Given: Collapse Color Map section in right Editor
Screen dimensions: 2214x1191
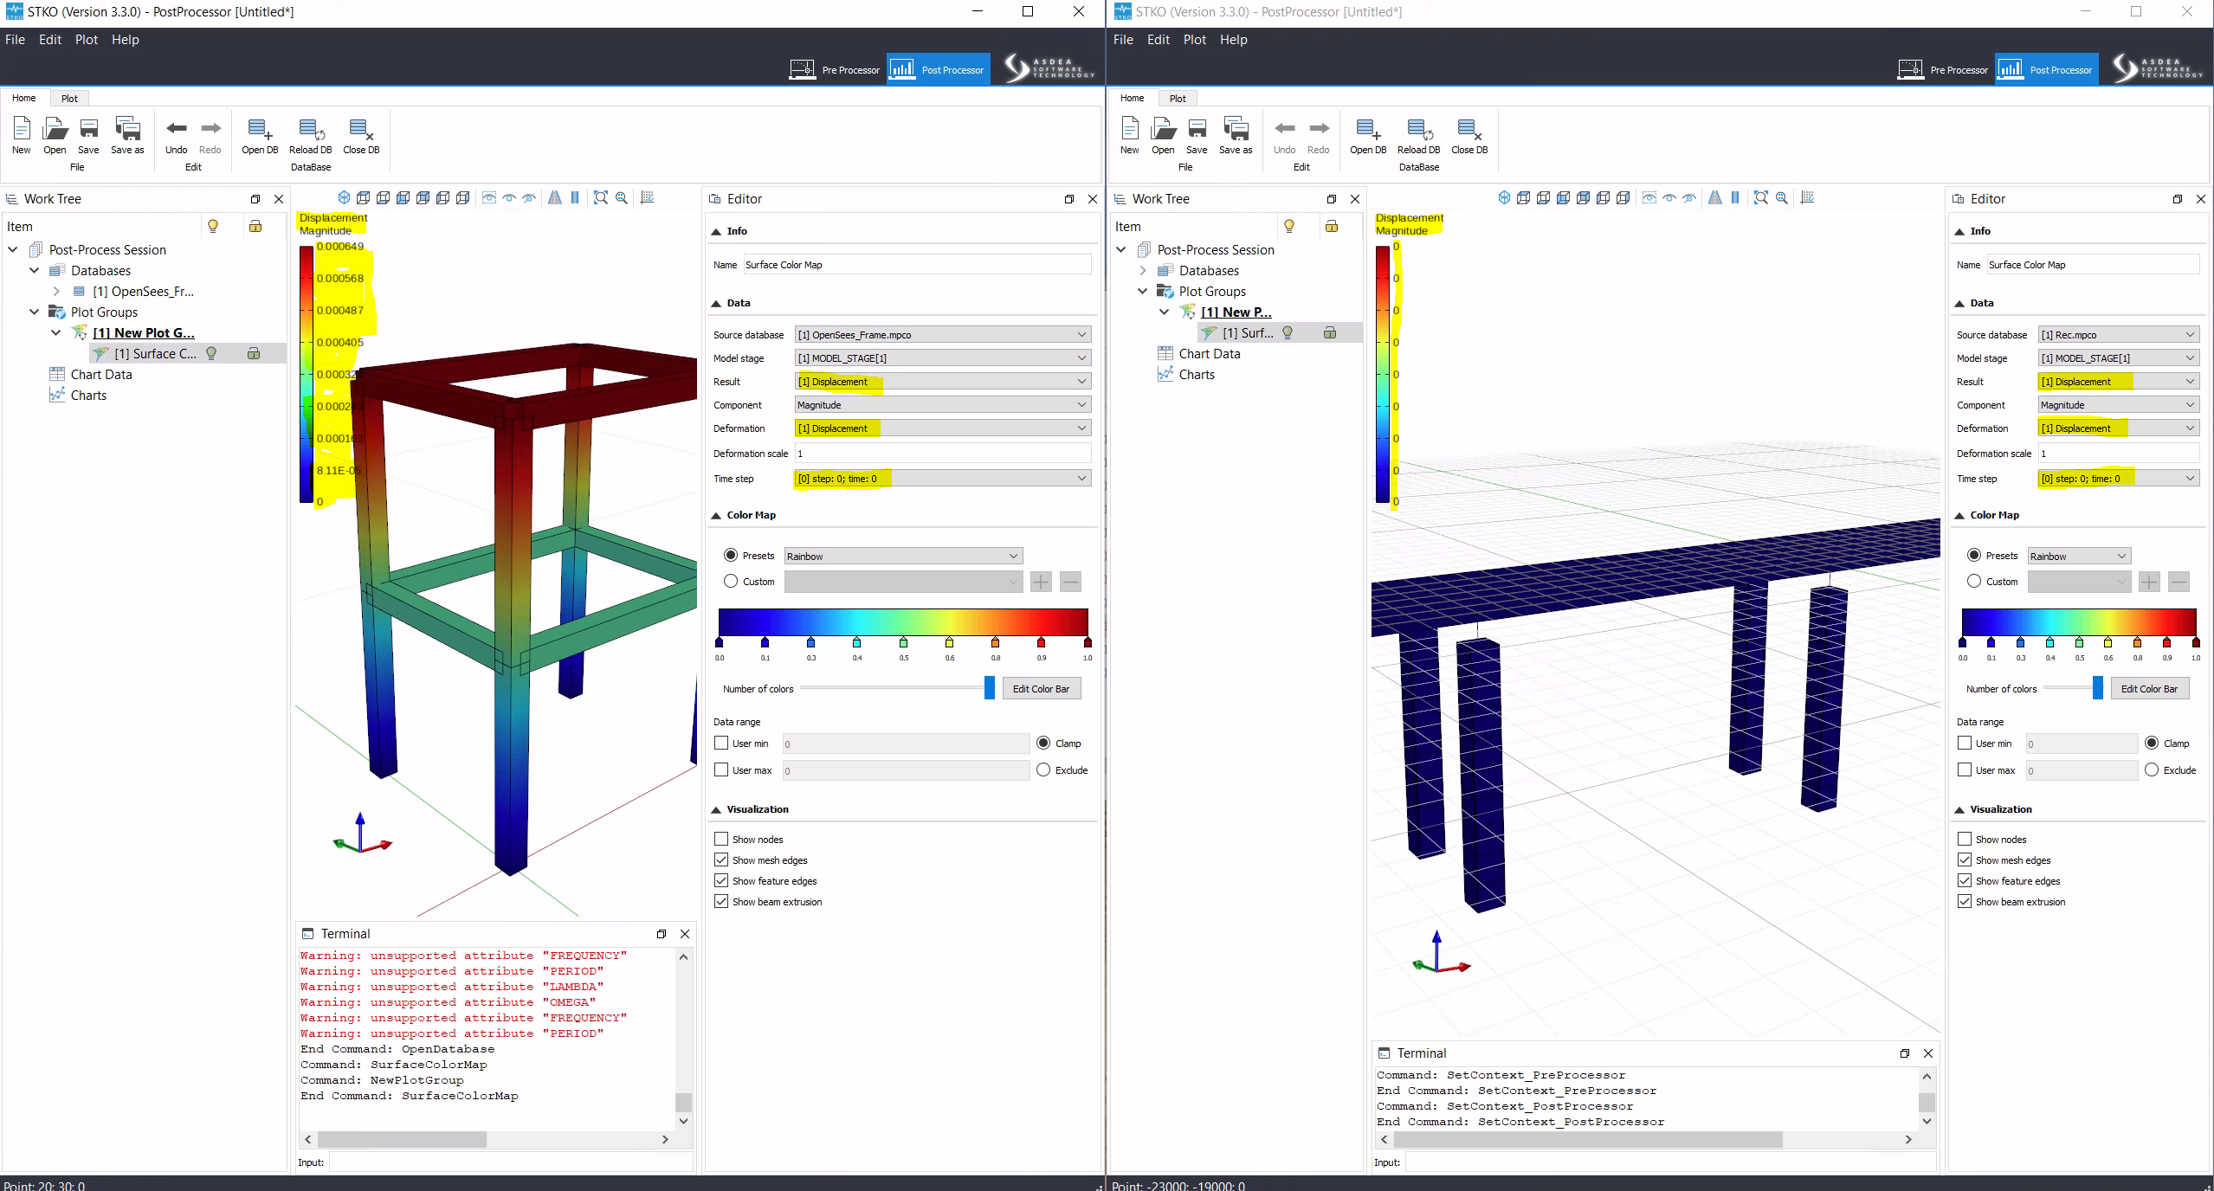Looking at the screenshot, I should pos(1959,515).
